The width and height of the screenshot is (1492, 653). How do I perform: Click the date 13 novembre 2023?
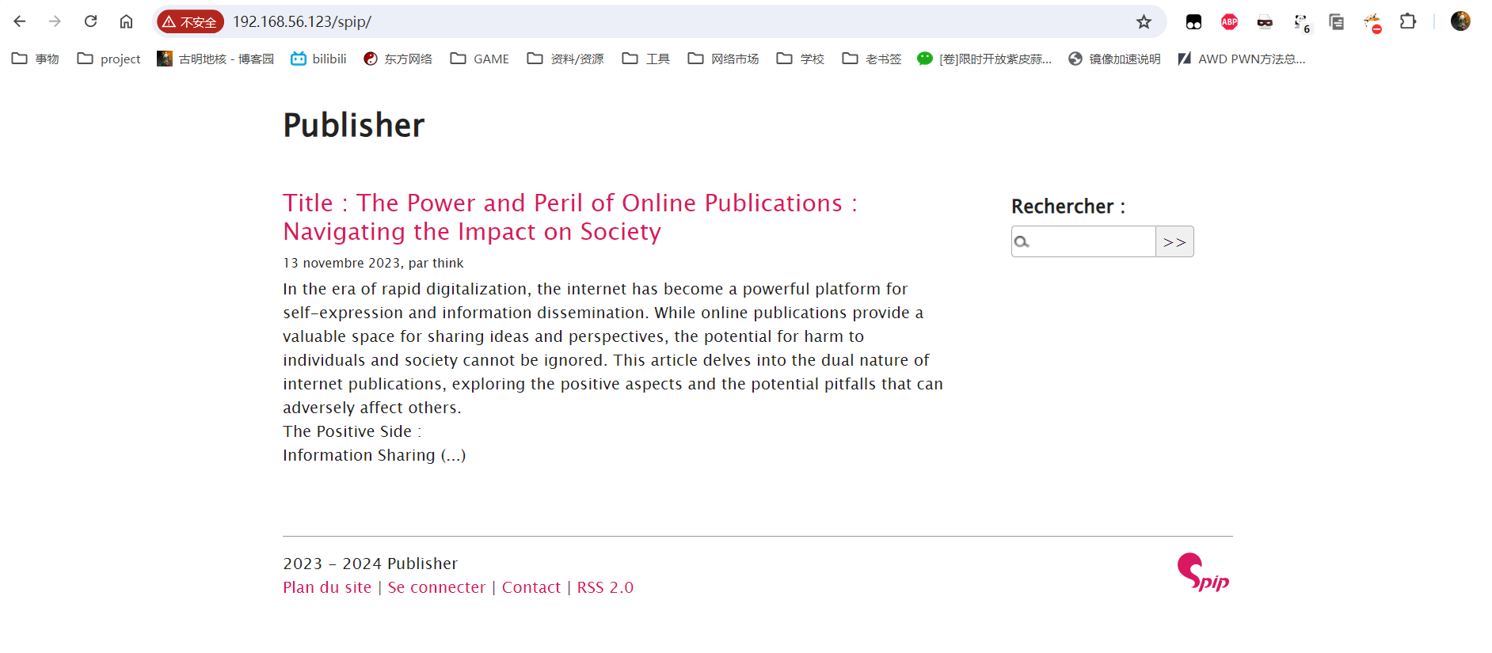click(341, 263)
